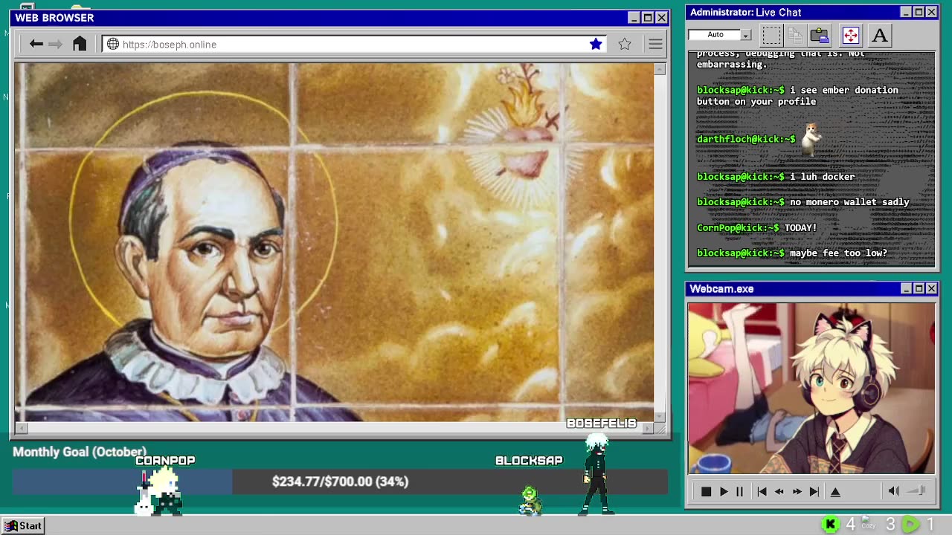
Task: Click the browser horizontal scrollbar left arrow
Action: (x=21, y=428)
